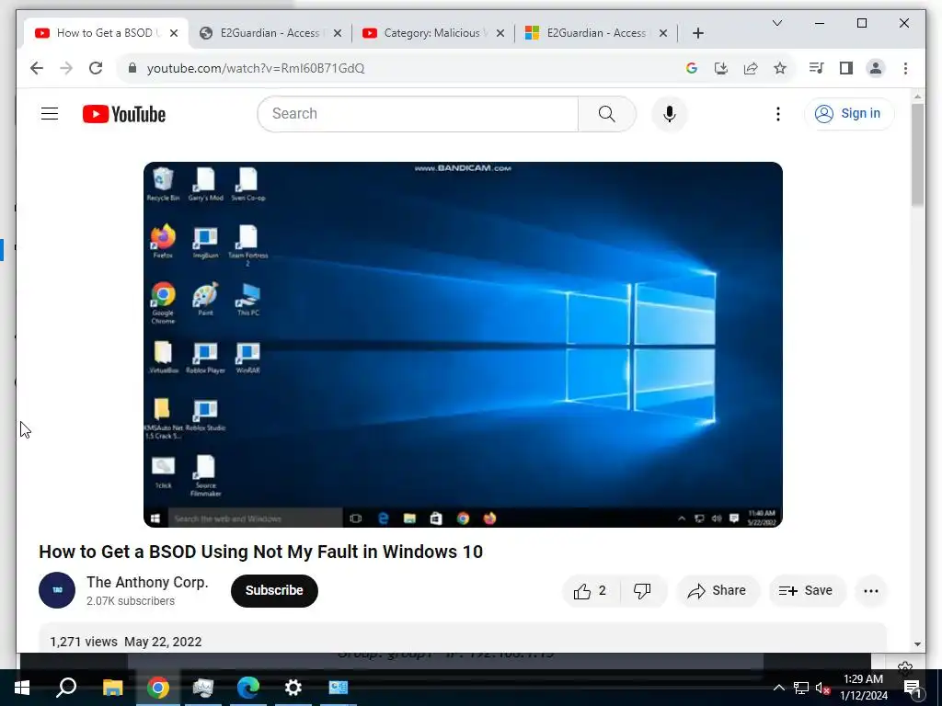Open the Chrome three-dot menu
The width and height of the screenshot is (942, 706).
(905, 68)
